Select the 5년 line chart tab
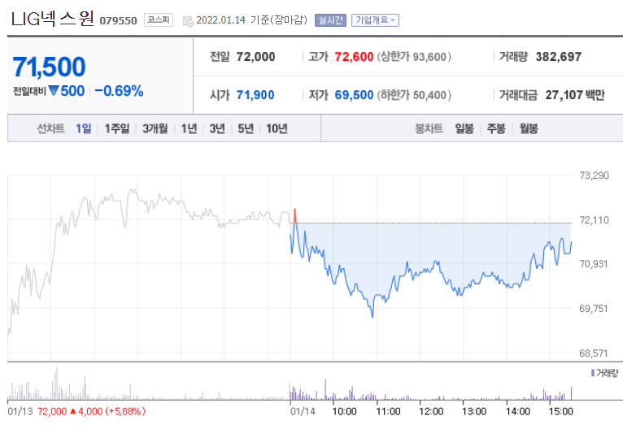Screen dimensions: 623x429 point(246,128)
